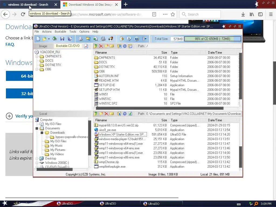276x207 pixels.
Task: Open the Options menu in UltraISO
Action: 84,32
